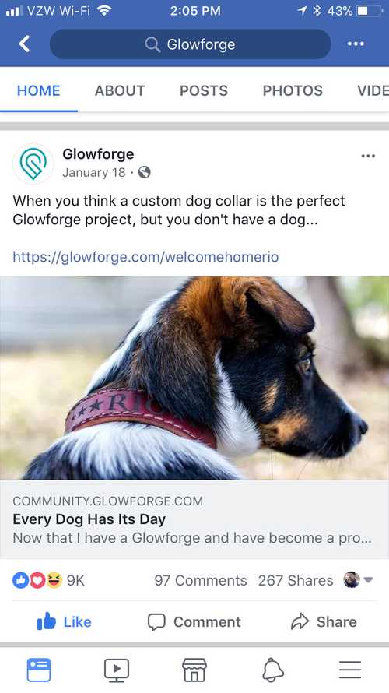
Task: Open the Watch video tab icon
Action: coord(117,670)
